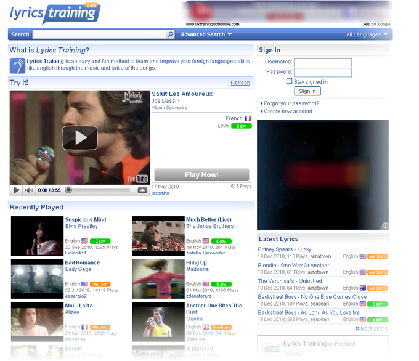Image resolution: width=419 pixels, height=361 pixels.
Task: Click the YouTube logo on the video
Action: point(137,179)
